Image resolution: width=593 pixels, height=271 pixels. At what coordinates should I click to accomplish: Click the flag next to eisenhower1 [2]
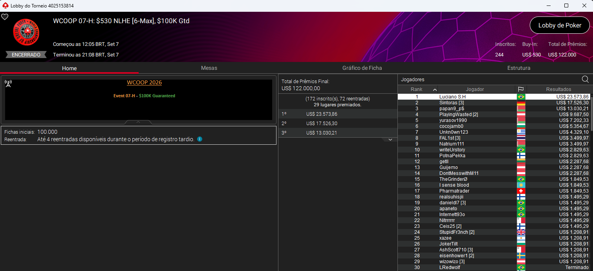point(521,256)
